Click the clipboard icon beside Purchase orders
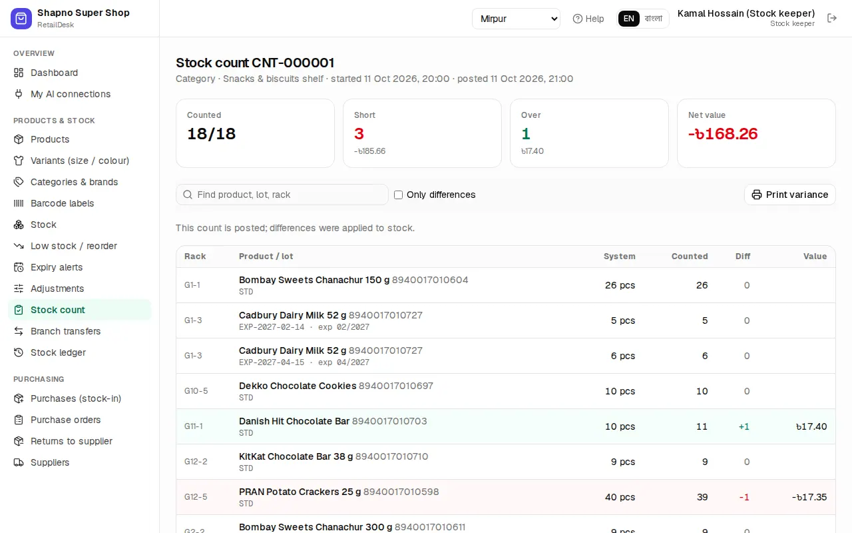Viewport: 852px width, 533px height. coord(19,420)
